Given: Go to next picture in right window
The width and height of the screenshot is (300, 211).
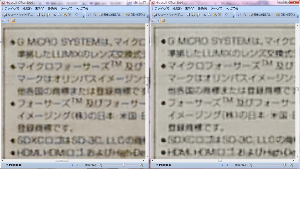Looking at the screenshot, I should coord(227,165).
